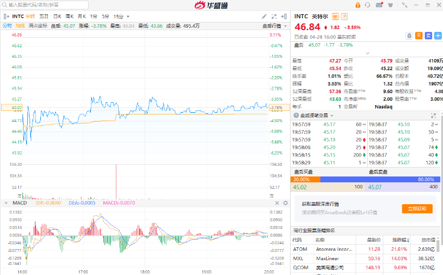Open the 盘后行情 session dropdown
443x275 pixels.
(272, 25)
